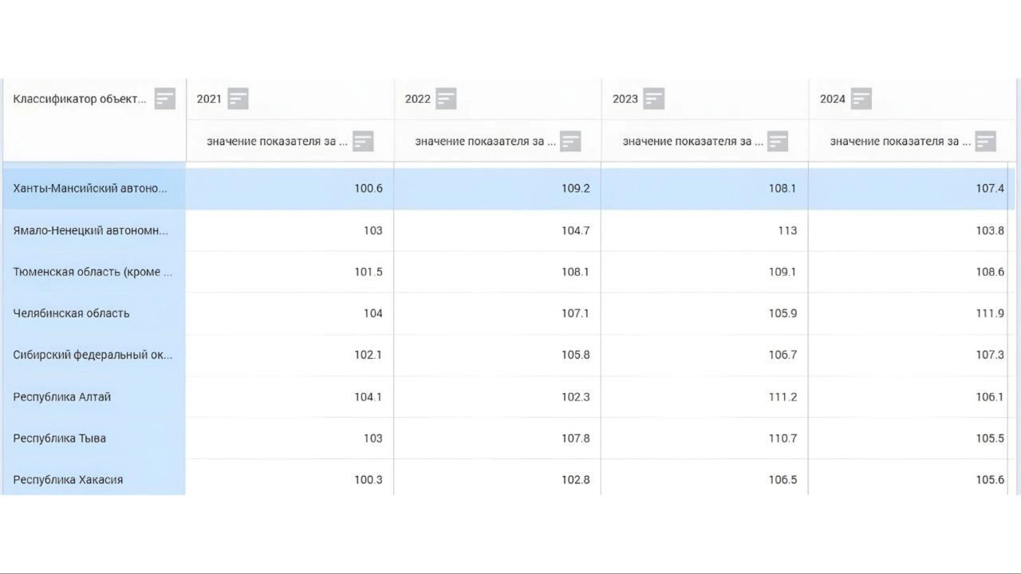Select the Ханты-Мансийский автономный округ row
This screenshot has height=574, width=1021.
[90, 189]
